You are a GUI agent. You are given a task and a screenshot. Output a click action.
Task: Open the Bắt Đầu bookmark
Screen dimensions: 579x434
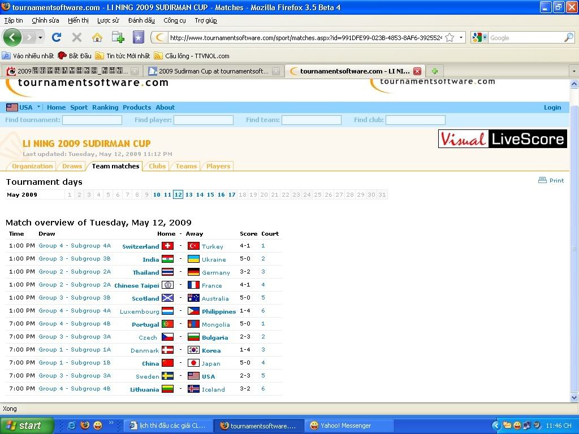(x=75, y=56)
